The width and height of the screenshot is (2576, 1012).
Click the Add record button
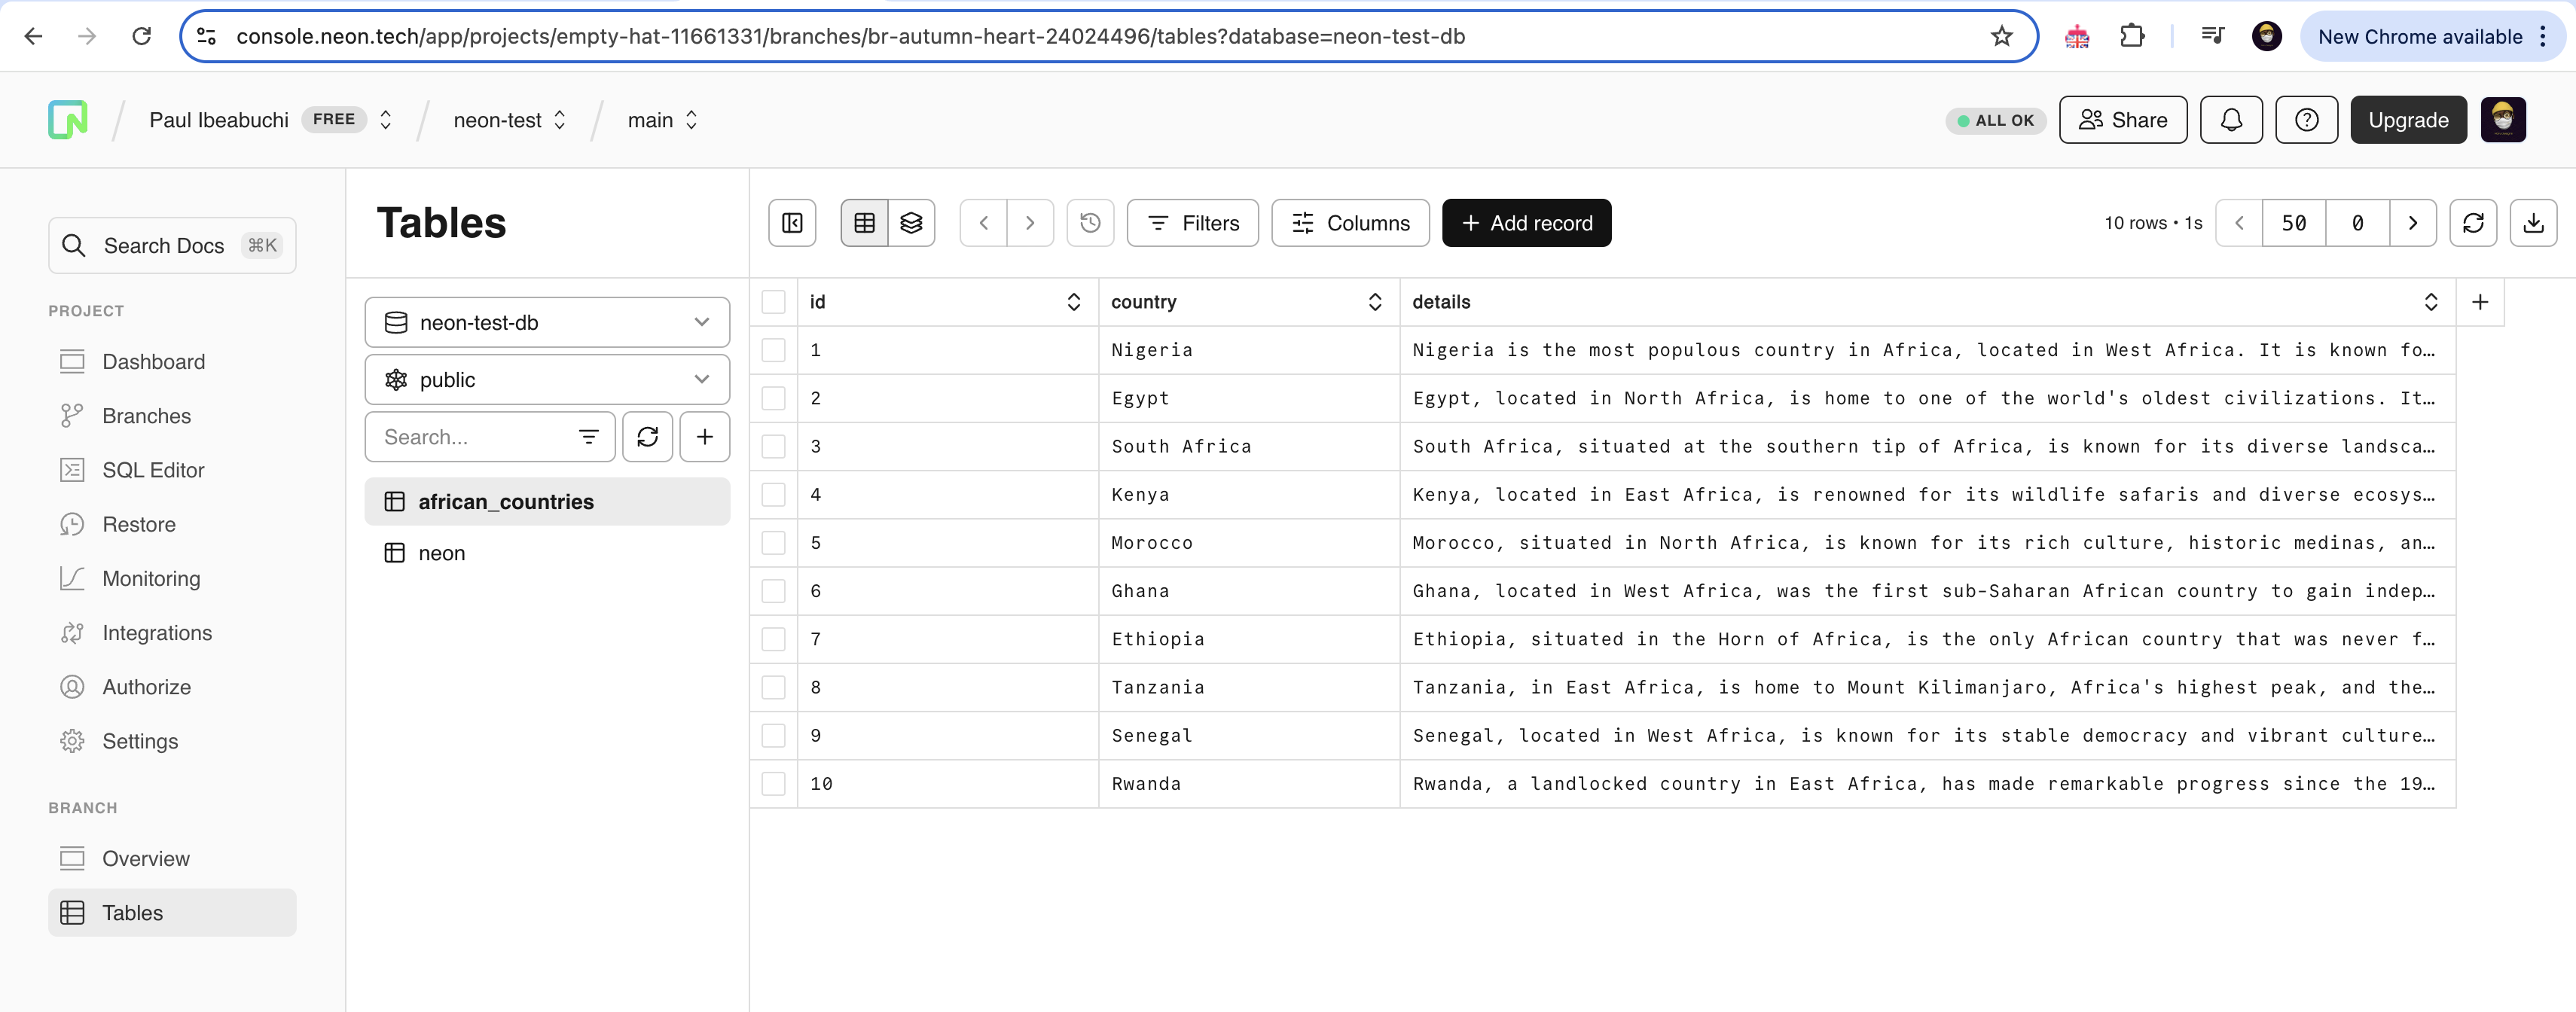1526,223
